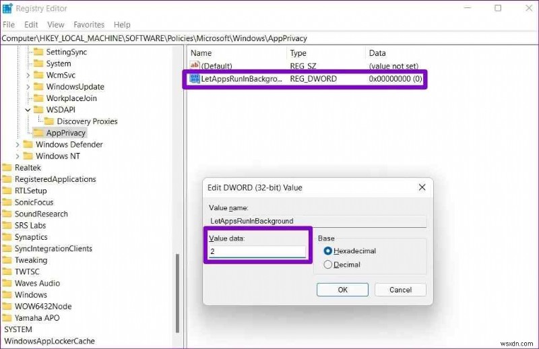The width and height of the screenshot is (539, 349).
Task: Open the File menu
Action: [9, 25]
